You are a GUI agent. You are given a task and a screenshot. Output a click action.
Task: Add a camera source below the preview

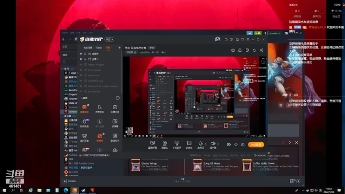point(165,145)
